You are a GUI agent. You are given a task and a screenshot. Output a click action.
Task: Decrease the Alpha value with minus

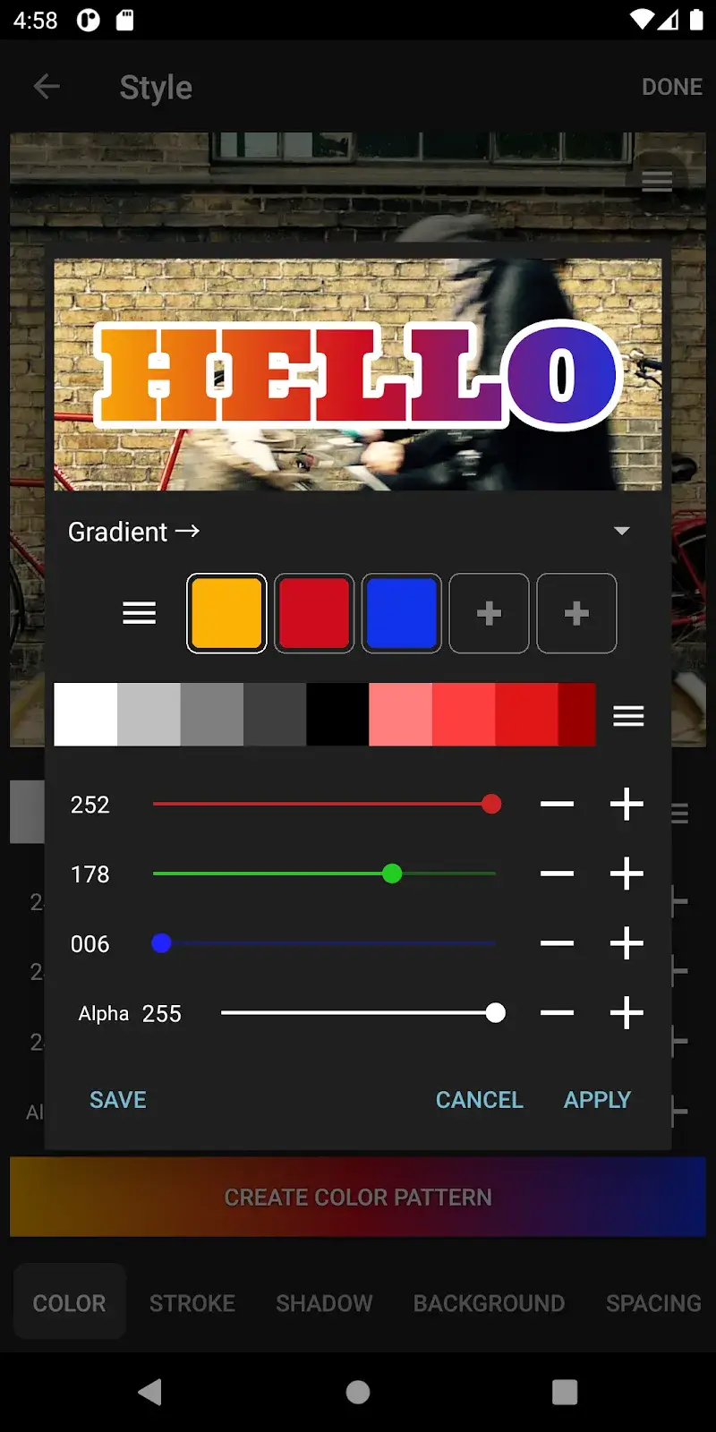[557, 1013]
